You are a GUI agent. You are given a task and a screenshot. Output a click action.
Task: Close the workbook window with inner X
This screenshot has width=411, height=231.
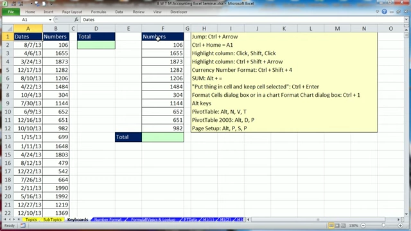tap(405, 12)
